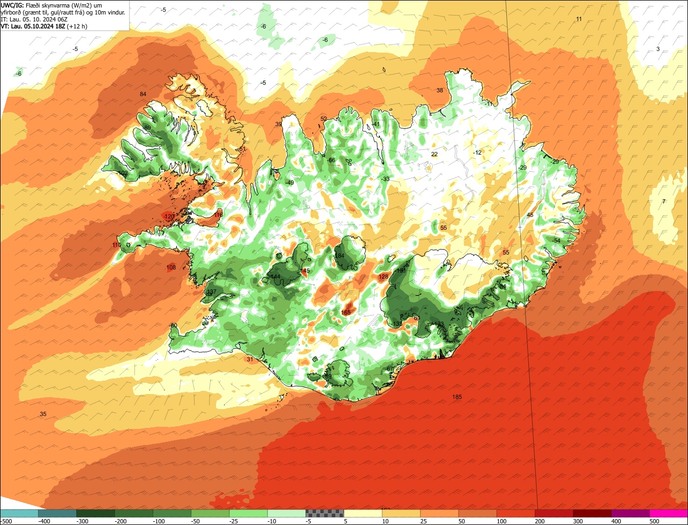Click the 'IT: Lau. 05. 10. 2024 06Z' line

click(x=35, y=19)
